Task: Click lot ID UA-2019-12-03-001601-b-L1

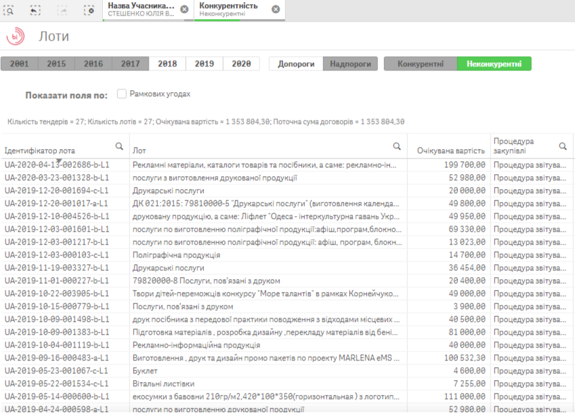Action: [x=57, y=229]
